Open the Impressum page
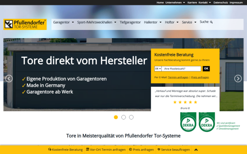Image resolution: width=247 pixels, height=154 pixels. pyautogui.click(x=236, y=2)
